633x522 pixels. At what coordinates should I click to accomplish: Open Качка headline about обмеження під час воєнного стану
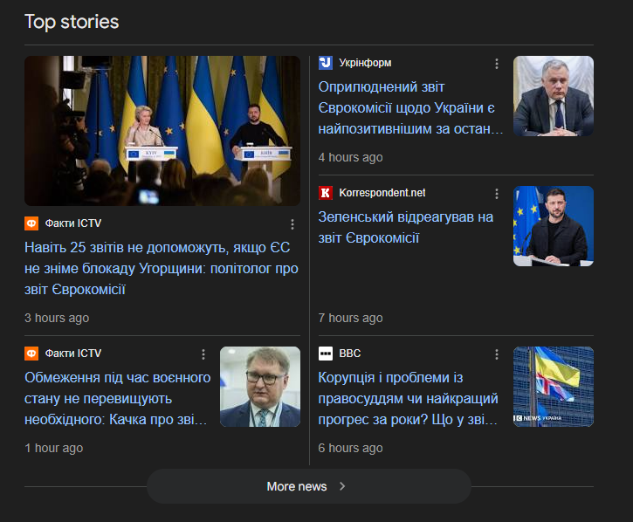pos(118,399)
